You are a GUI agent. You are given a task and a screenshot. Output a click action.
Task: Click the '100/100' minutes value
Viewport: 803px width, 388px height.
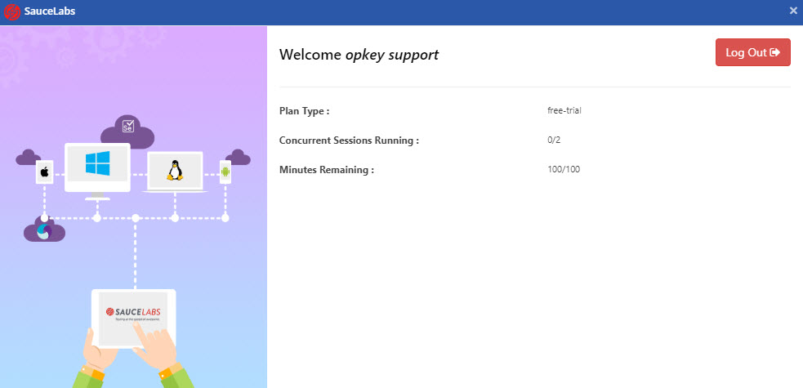coord(564,169)
